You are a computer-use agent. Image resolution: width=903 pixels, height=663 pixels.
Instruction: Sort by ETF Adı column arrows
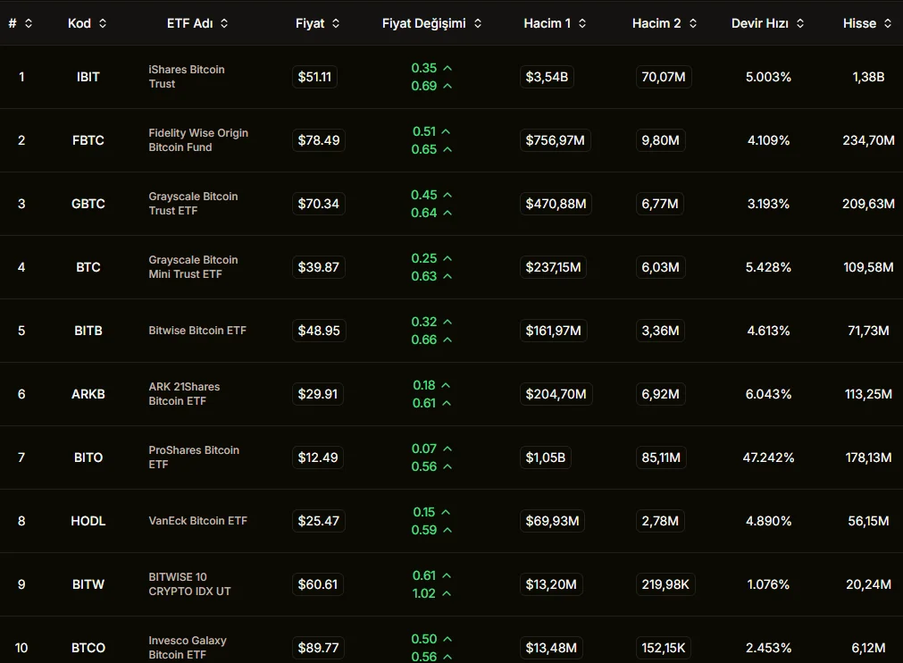click(224, 23)
